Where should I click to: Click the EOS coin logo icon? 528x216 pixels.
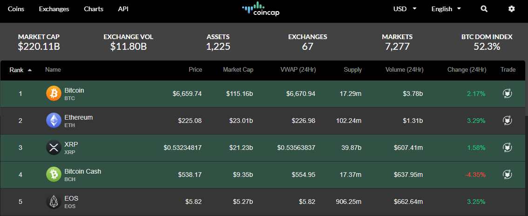(x=54, y=202)
